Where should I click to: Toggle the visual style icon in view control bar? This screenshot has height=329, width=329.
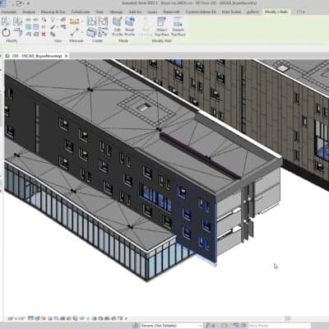(x=36, y=318)
